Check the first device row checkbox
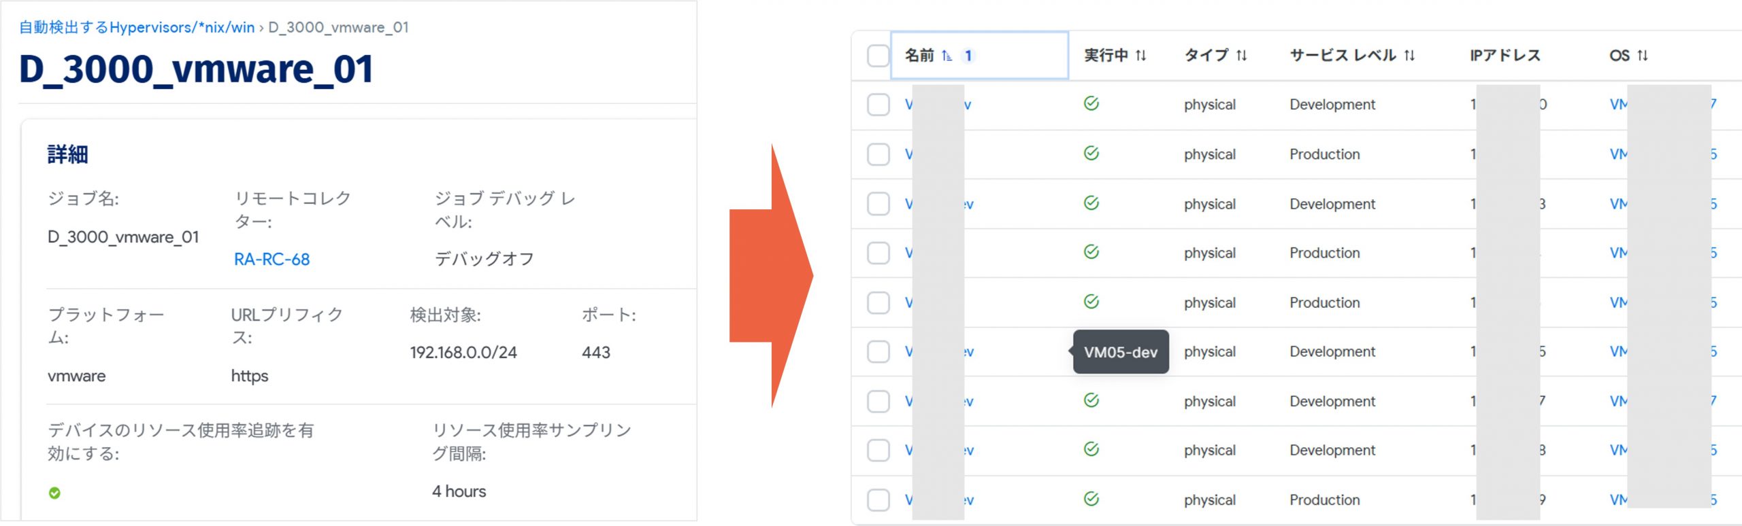1742x526 pixels. pos(878,105)
